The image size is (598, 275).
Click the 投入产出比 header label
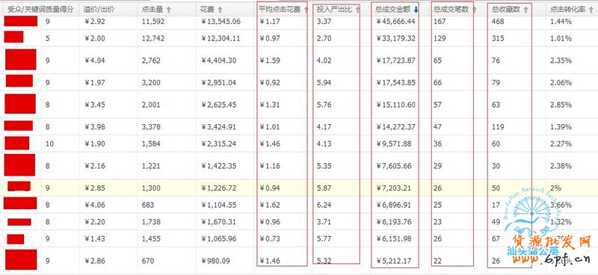(334, 10)
